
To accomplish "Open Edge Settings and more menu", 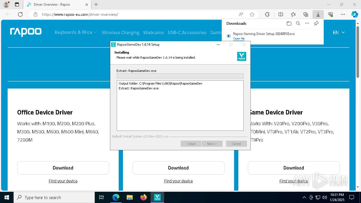I will (x=343, y=14).
